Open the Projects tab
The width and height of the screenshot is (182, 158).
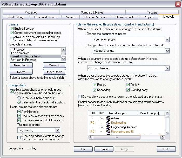click(149, 17)
